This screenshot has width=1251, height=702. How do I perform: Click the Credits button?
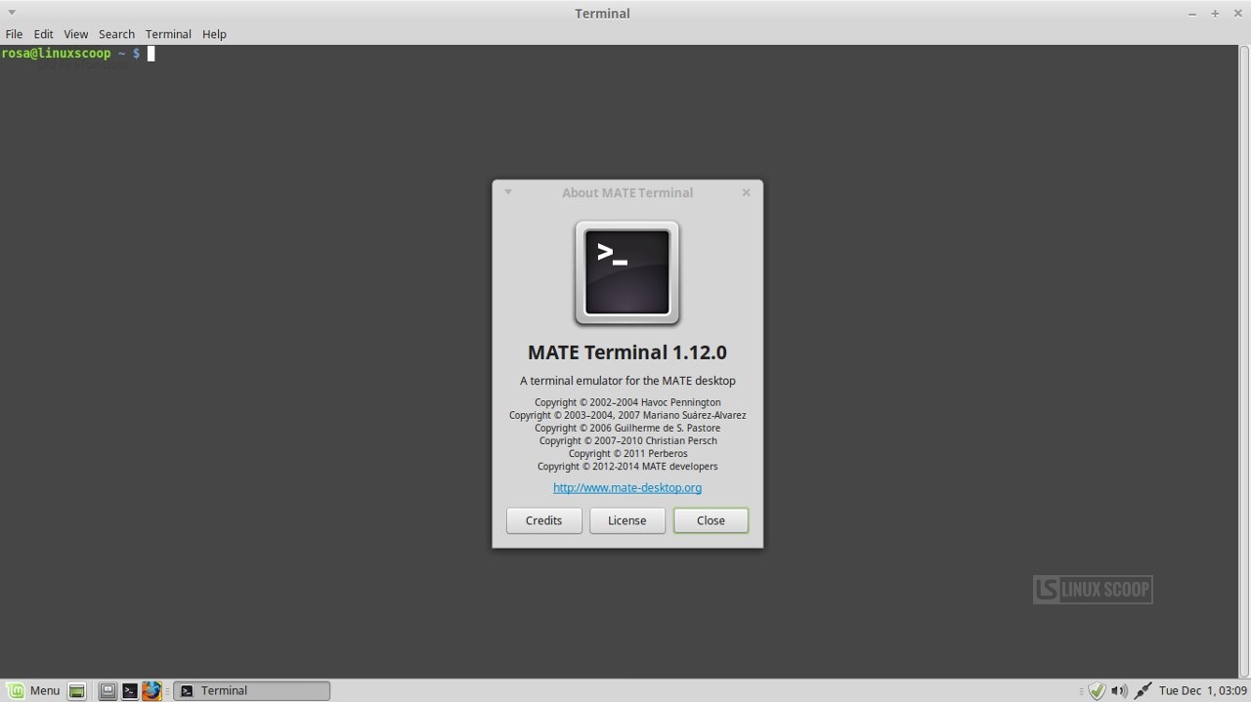click(x=543, y=520)
